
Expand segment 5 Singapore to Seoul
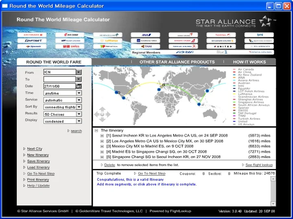pyautogui.click(x=102, y=157)
